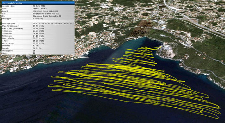The height and width of the screenshot is (123, 225).
Task: Select the session_date row showing 30 June 2010
Action: [38, 6]
